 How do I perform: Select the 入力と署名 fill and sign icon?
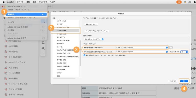click(x=5, y=68)
